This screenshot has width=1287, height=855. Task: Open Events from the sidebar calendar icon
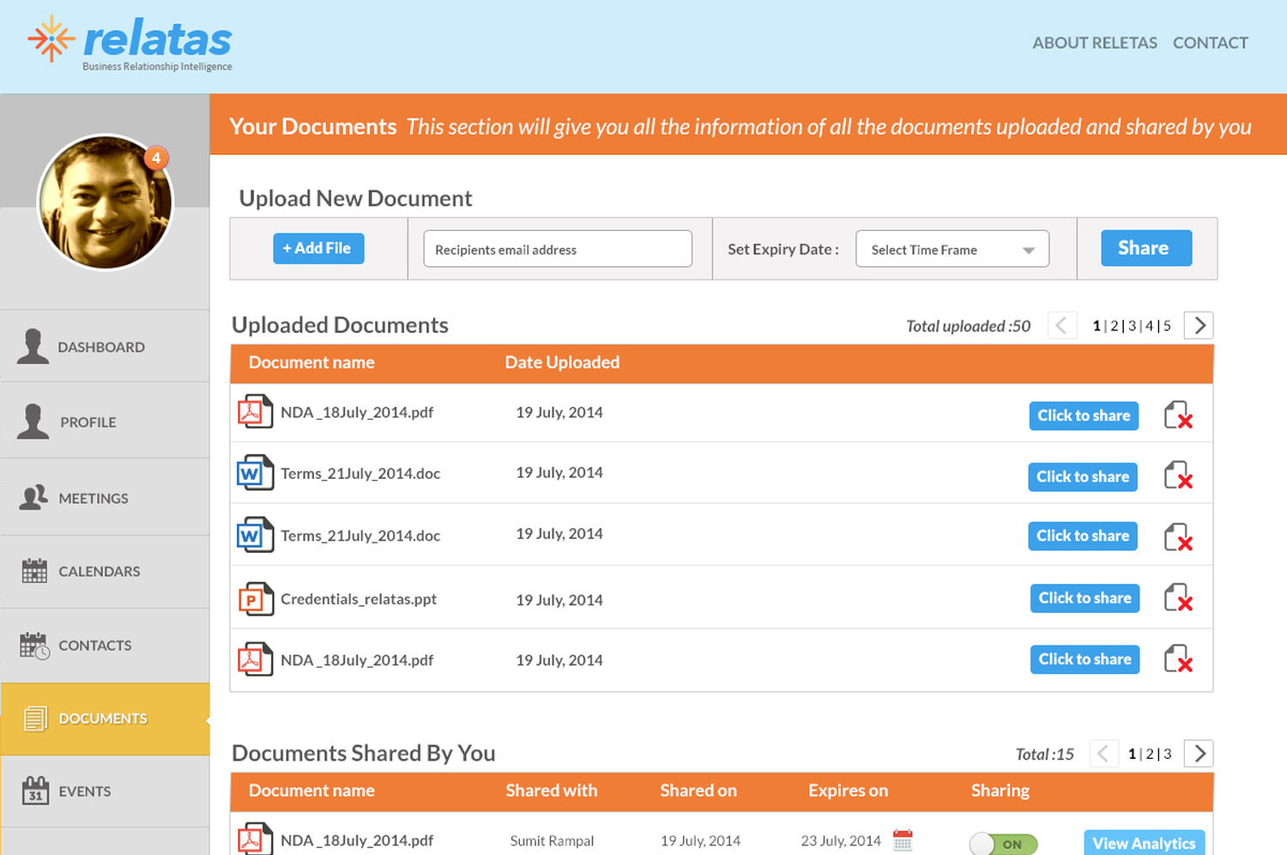[x=35, y=791]
